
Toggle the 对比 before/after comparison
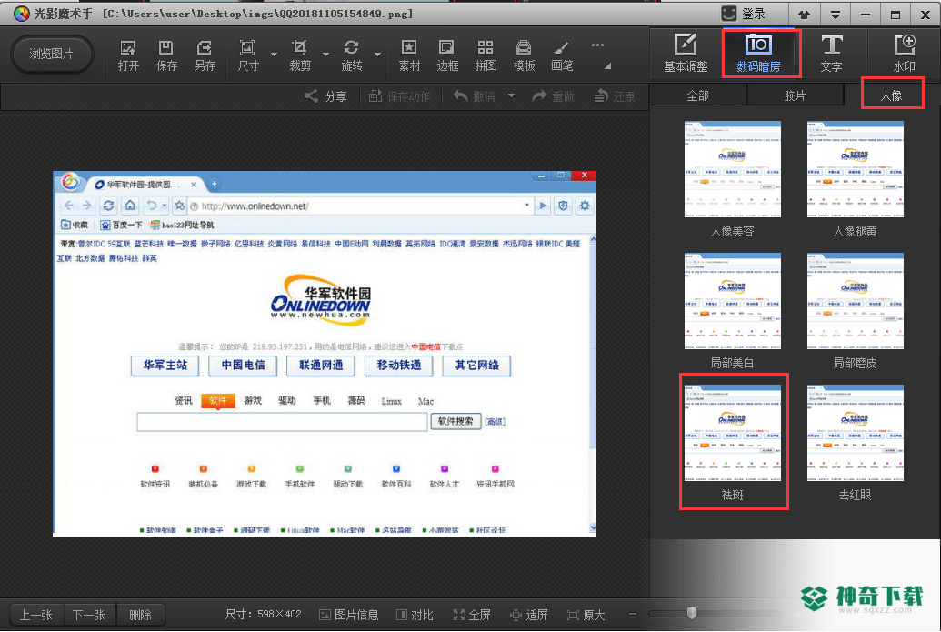415,615
